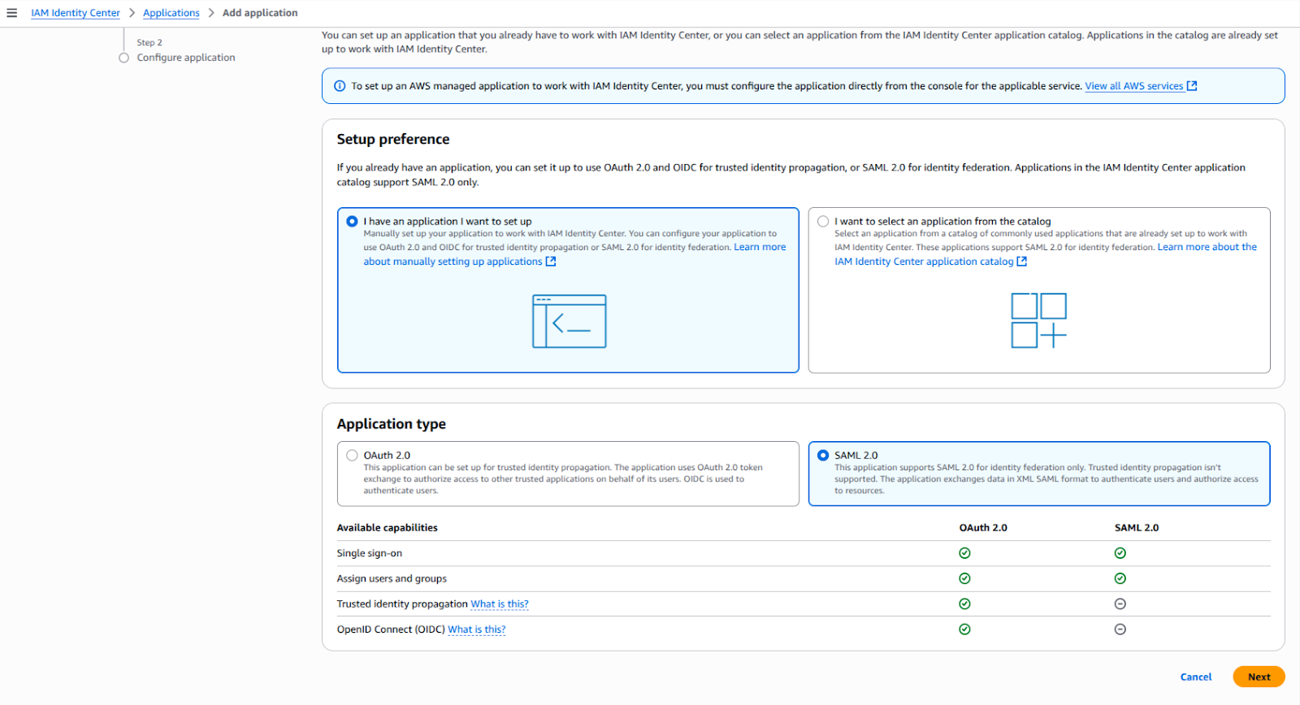
Task: Choose the OAuth 2.0 application type
Action: (x=352, y=456)
